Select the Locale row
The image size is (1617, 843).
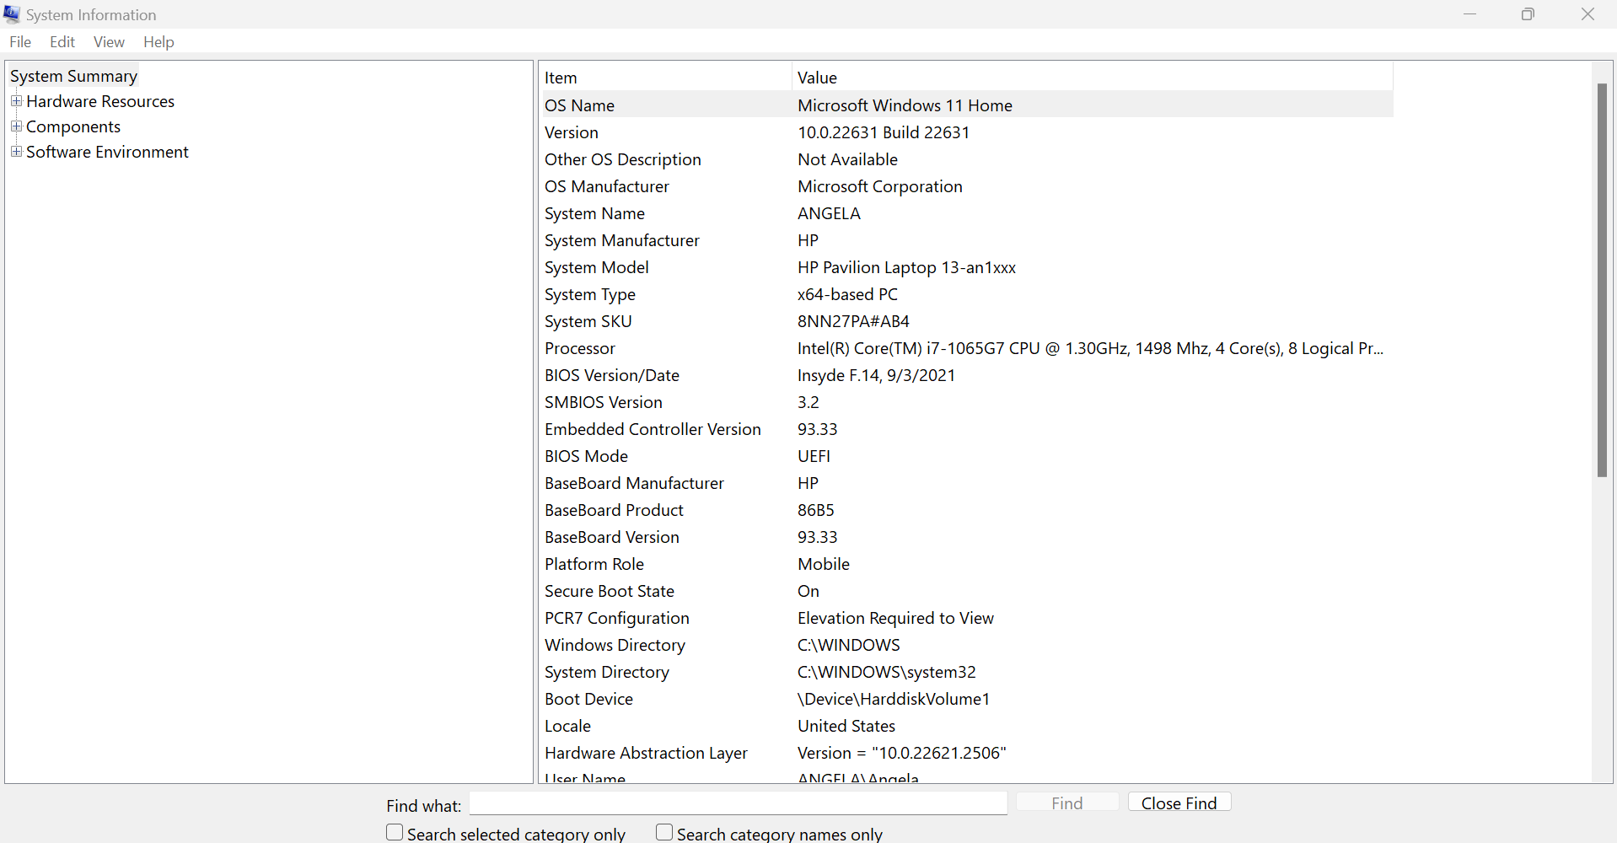click(x=966, y=726)
